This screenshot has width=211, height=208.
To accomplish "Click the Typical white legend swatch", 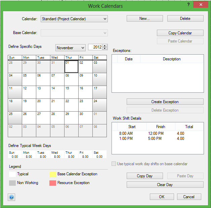I will coord(12,174).
